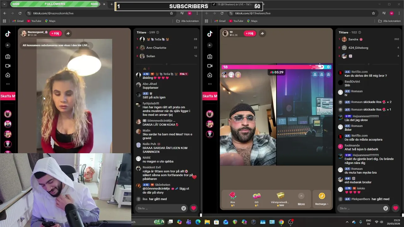Send a heart like in left window chat
404x227 pixels.
point(193,208)
